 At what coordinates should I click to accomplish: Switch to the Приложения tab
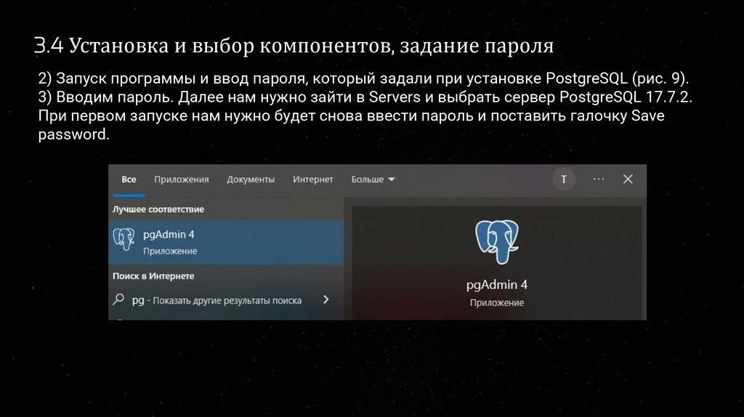point(181,179)
